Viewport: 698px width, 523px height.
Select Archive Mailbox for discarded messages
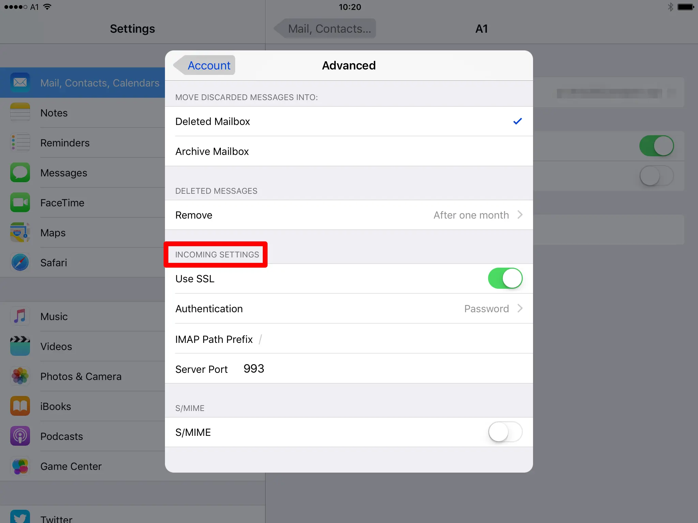(348, 152)
